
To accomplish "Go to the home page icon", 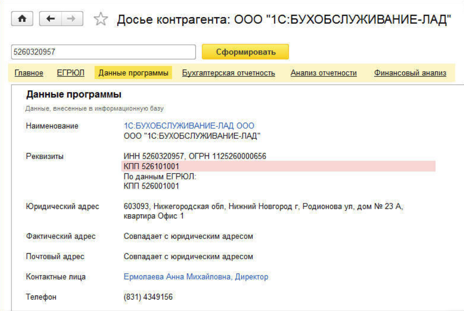I will 22,19.
